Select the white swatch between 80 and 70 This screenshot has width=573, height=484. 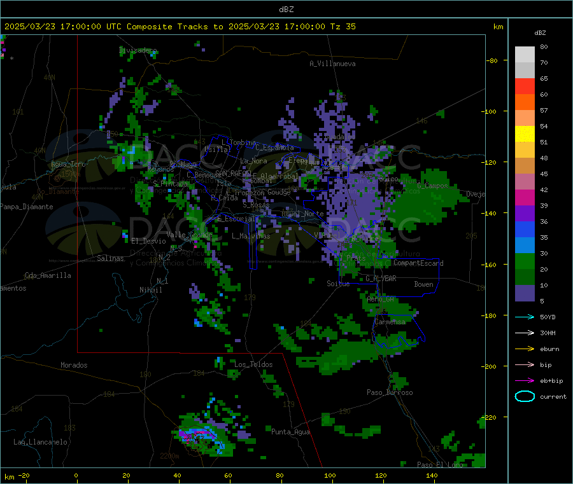[x=525, y=55]
